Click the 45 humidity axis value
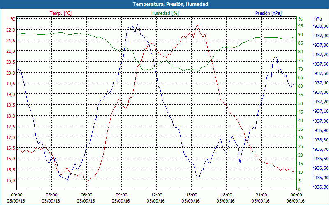329x205 pixels. click(x=301, y=112)
